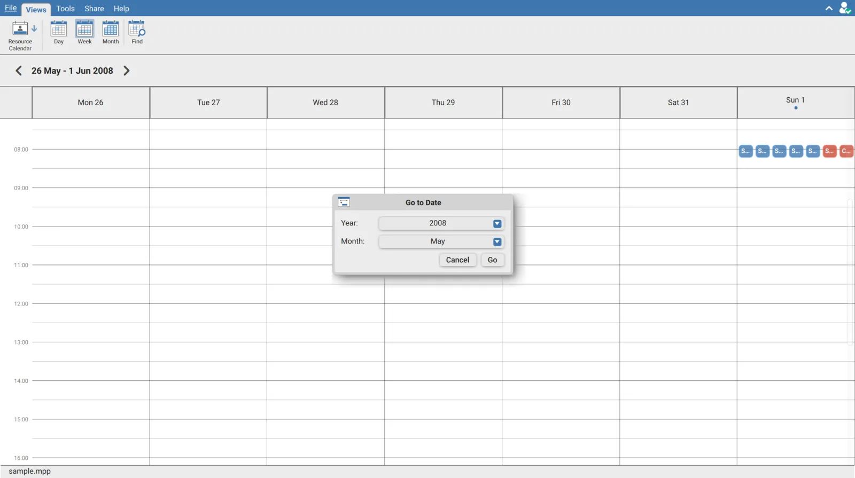Click the Go to Date dialog title

coord(423,202)
